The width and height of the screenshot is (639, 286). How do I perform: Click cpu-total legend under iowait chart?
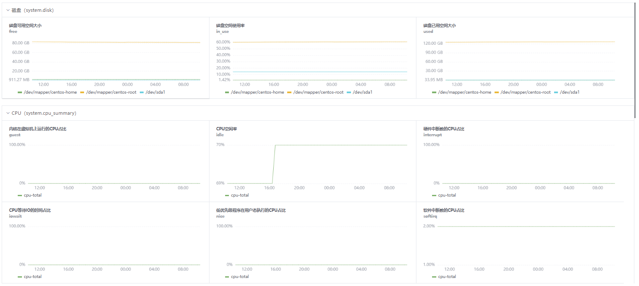coord(32,277)
